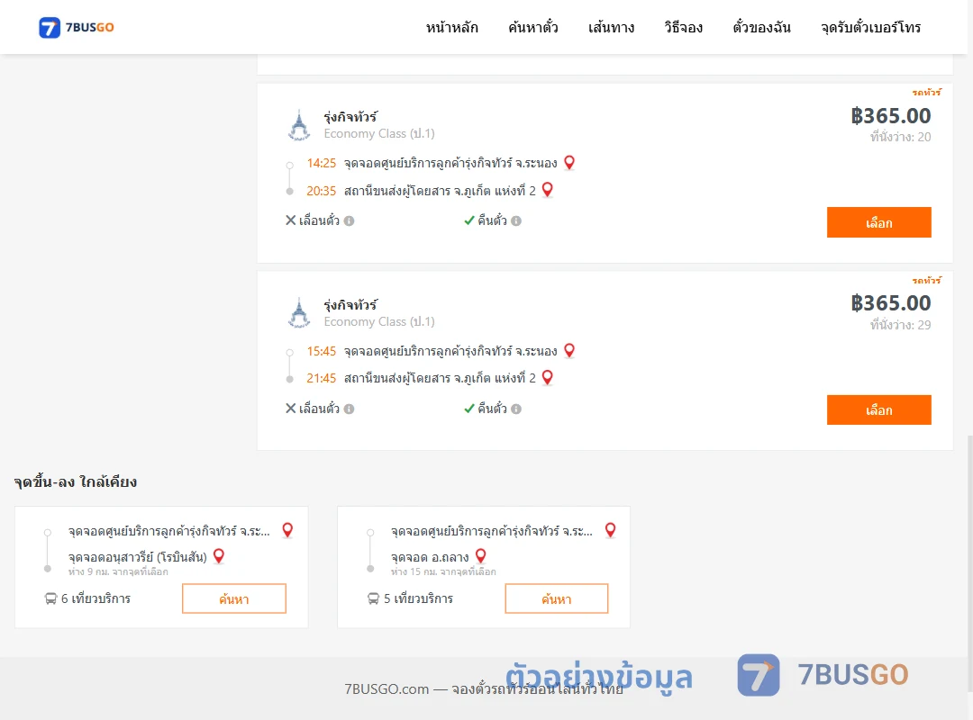This screenshot has height=720, width=973.
Task: Click จุดขึ้น-ลง ใกล้เคียง heading
Action: (76, 481)
